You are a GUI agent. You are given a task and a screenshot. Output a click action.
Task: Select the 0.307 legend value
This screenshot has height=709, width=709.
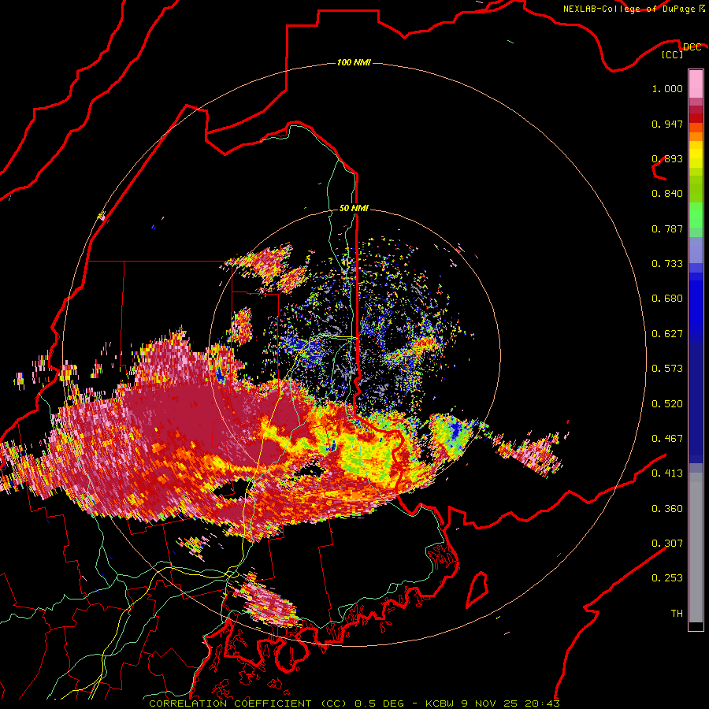(667, 543)
